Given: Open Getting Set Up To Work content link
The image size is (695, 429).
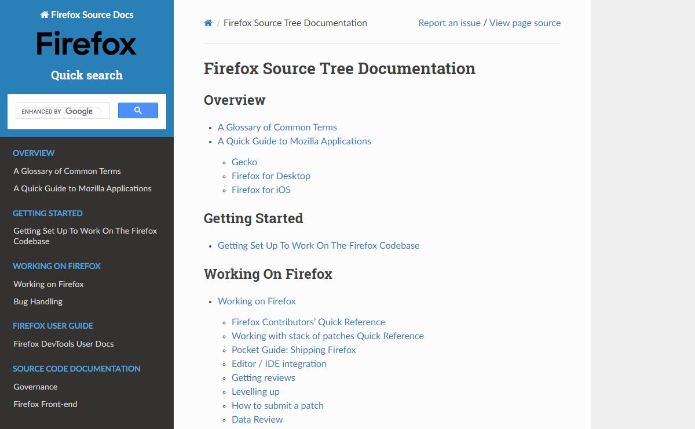Looking at the screenshot, I should [x=319, y=245].
